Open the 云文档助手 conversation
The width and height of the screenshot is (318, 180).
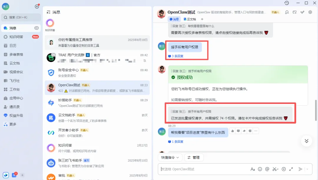click(x=97, y=118)
